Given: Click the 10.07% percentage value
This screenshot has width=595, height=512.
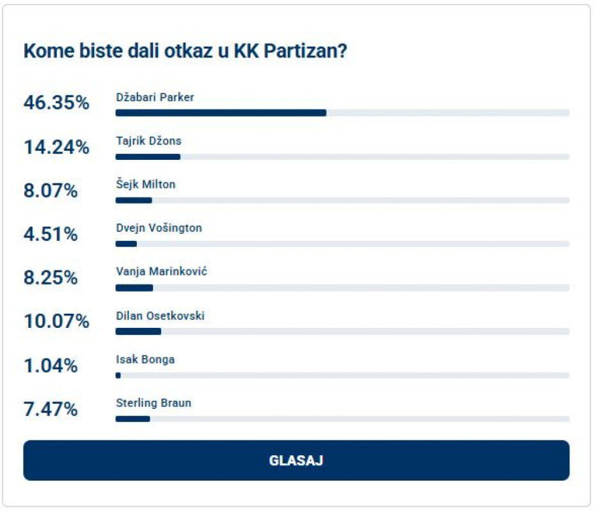Looking at the screenshot, I should [56, 322].
